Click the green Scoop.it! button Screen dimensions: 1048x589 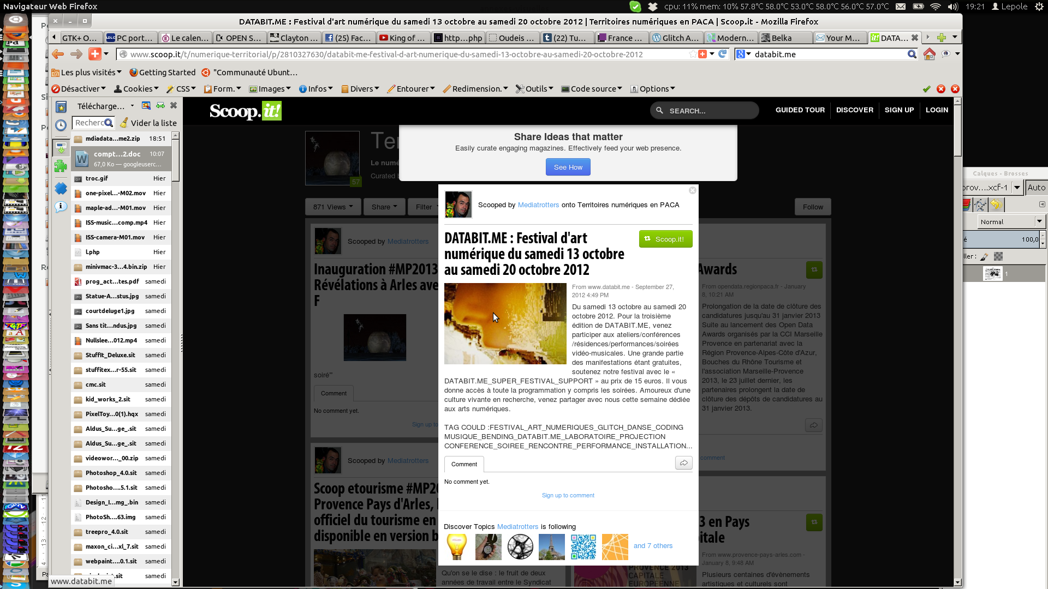[x=665, y=239]
